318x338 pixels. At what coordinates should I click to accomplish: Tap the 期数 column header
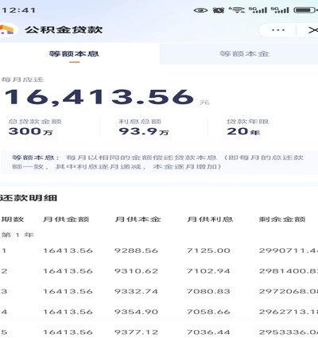coord(13,220)
